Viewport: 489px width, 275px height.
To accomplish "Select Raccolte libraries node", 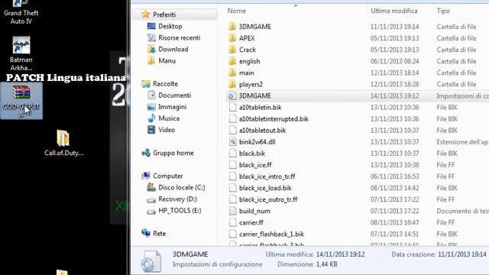I will (x=165, y=84).
